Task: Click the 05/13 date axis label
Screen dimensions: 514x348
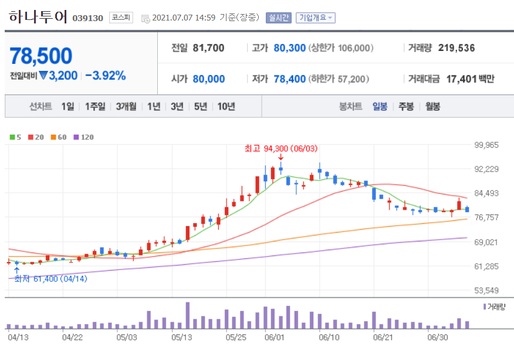Action: coord(182,337)
